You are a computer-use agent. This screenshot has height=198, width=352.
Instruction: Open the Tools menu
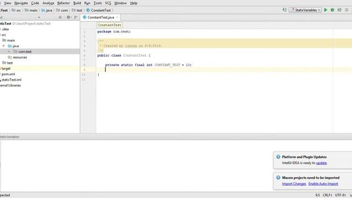pos(97,3)
